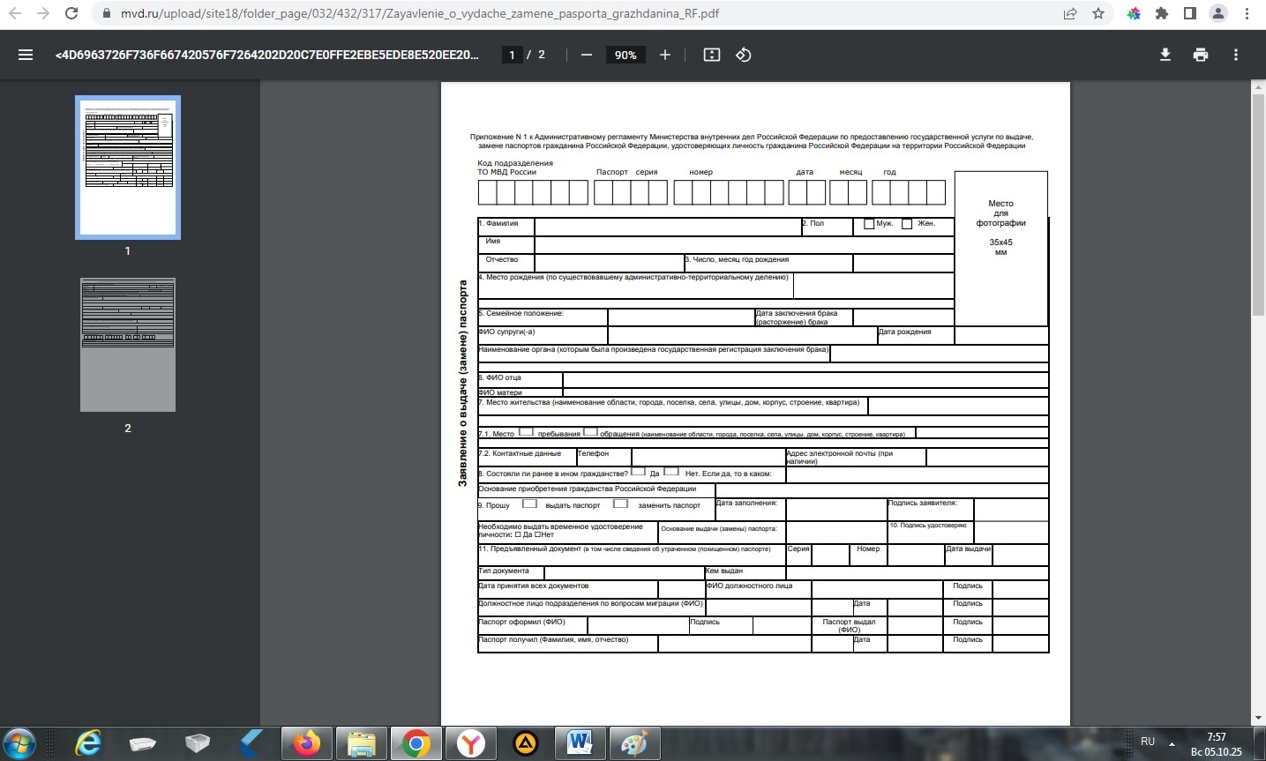Click the fit to page icon
The height and width of the screenshot is (761, 1266).
click(712, 55)
